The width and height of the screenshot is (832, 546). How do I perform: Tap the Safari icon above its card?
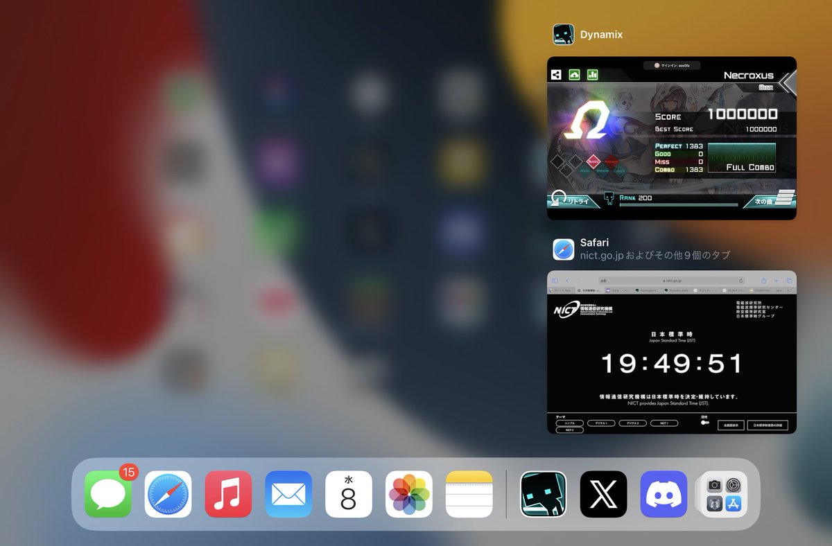pyautogui.click(x=564, y=249)
